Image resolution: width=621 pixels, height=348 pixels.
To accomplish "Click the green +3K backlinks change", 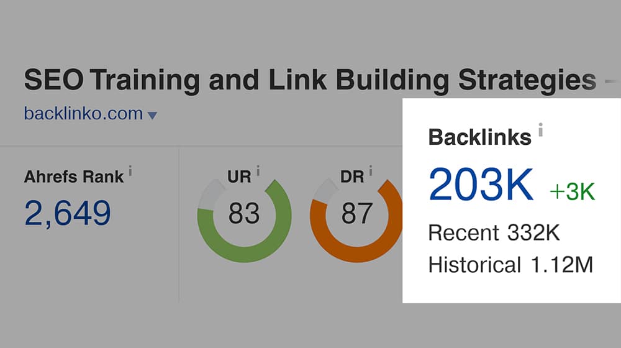I will [573, 192].
